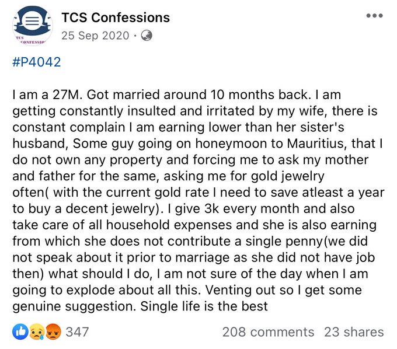The height and width of the screenshot is (349, 397).
Task: Click the globe public audience icon
Action: coord(147,36)
